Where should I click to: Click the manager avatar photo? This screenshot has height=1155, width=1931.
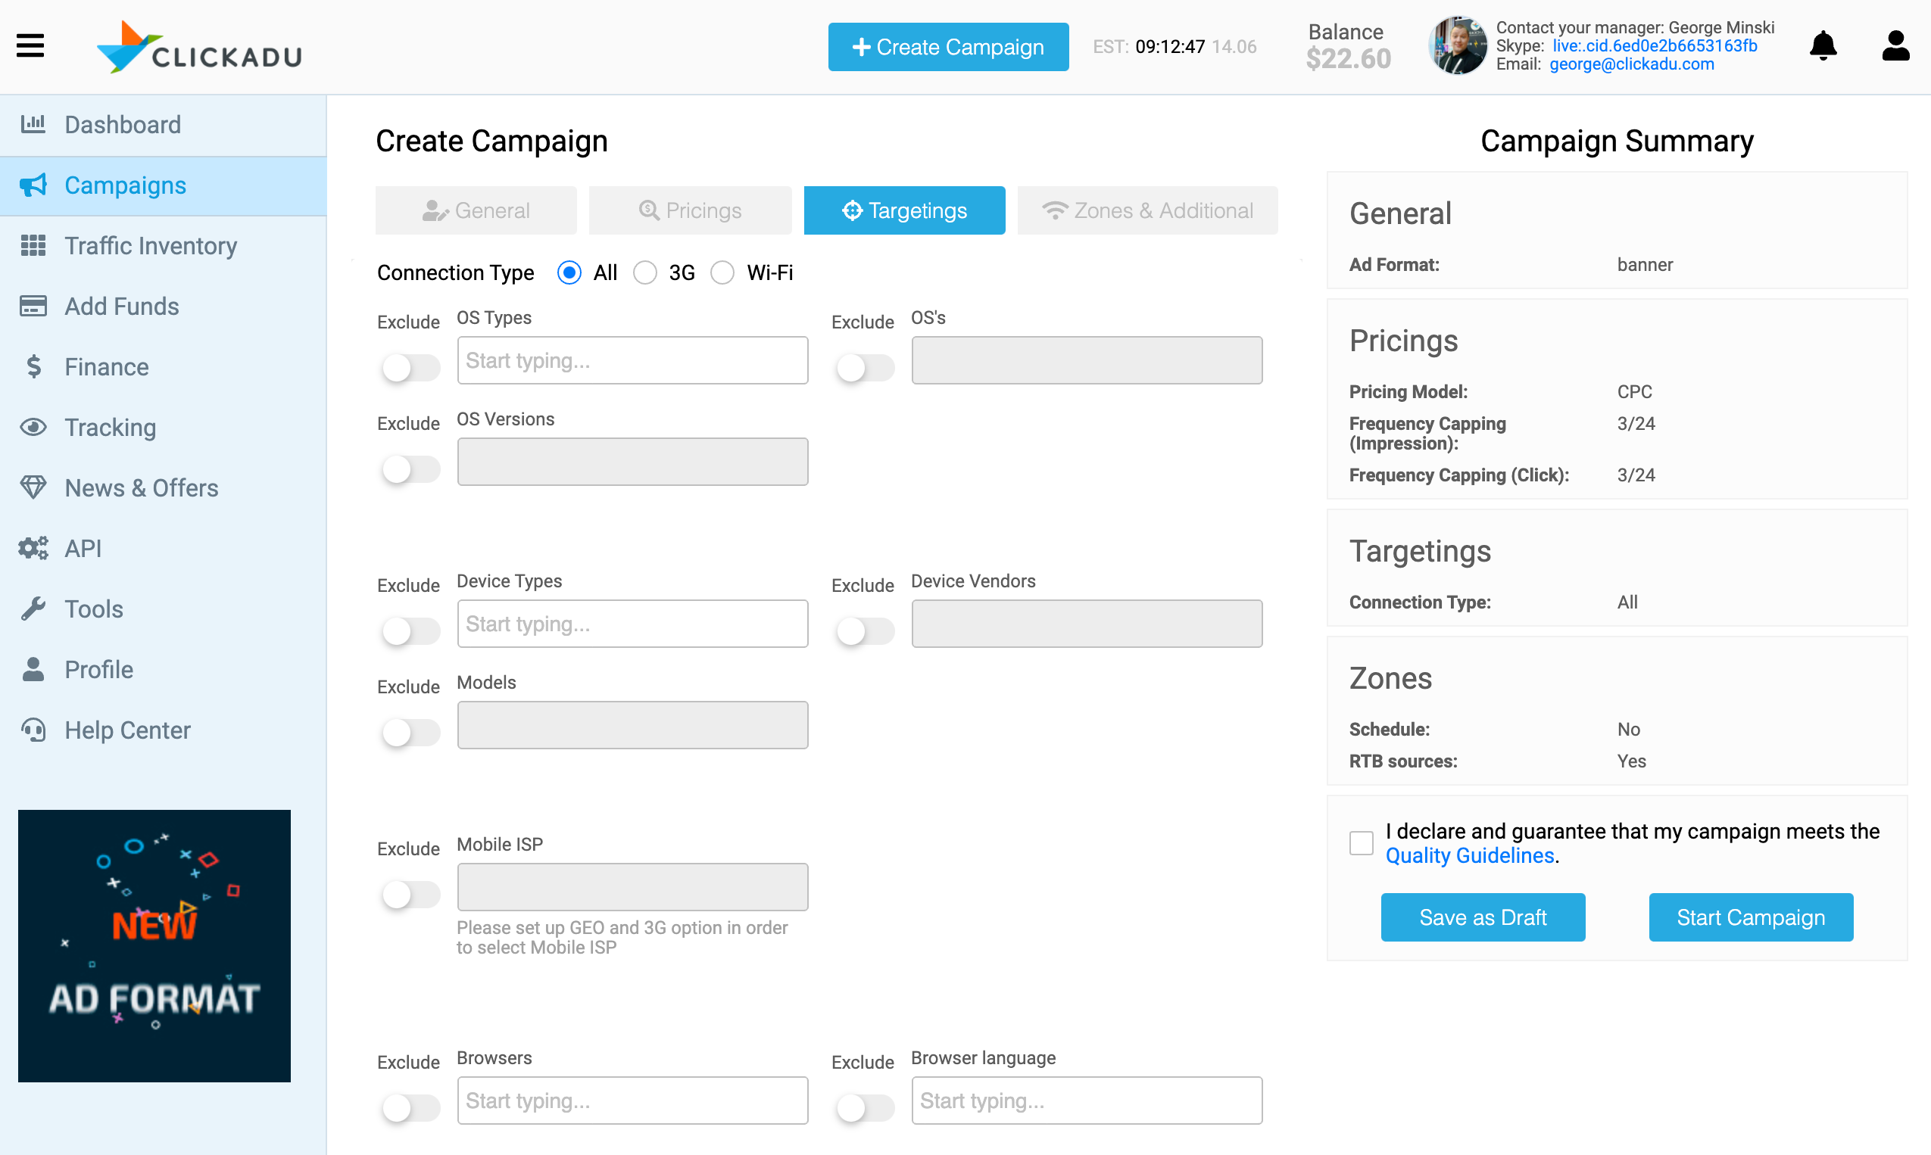click(x=1458, y=46)
